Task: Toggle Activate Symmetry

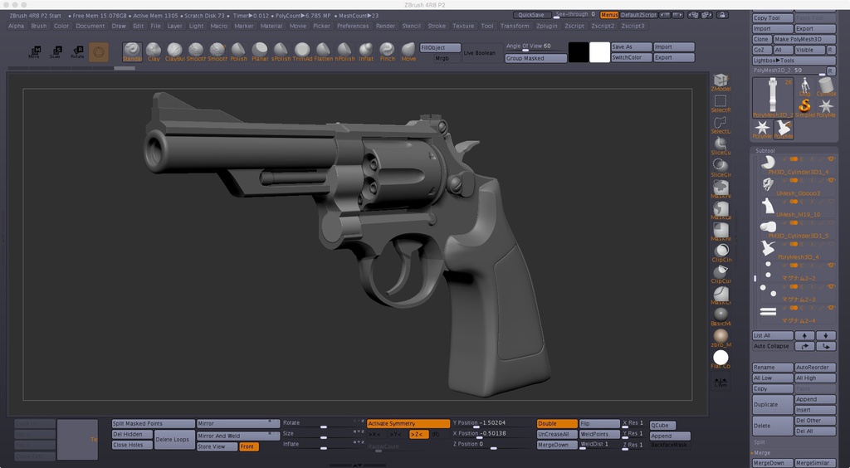Action: point(408,423)
